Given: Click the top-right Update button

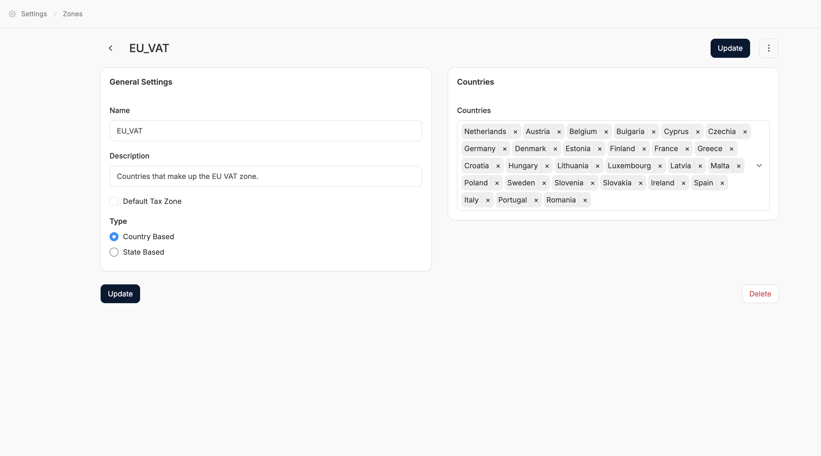Looking at the screenshot, I should pyautogui.click(x=730, y=48).
